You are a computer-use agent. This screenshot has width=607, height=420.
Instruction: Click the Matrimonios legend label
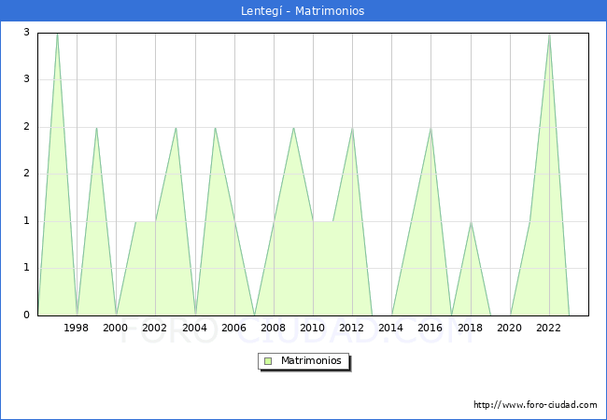(x=311, y=361)
